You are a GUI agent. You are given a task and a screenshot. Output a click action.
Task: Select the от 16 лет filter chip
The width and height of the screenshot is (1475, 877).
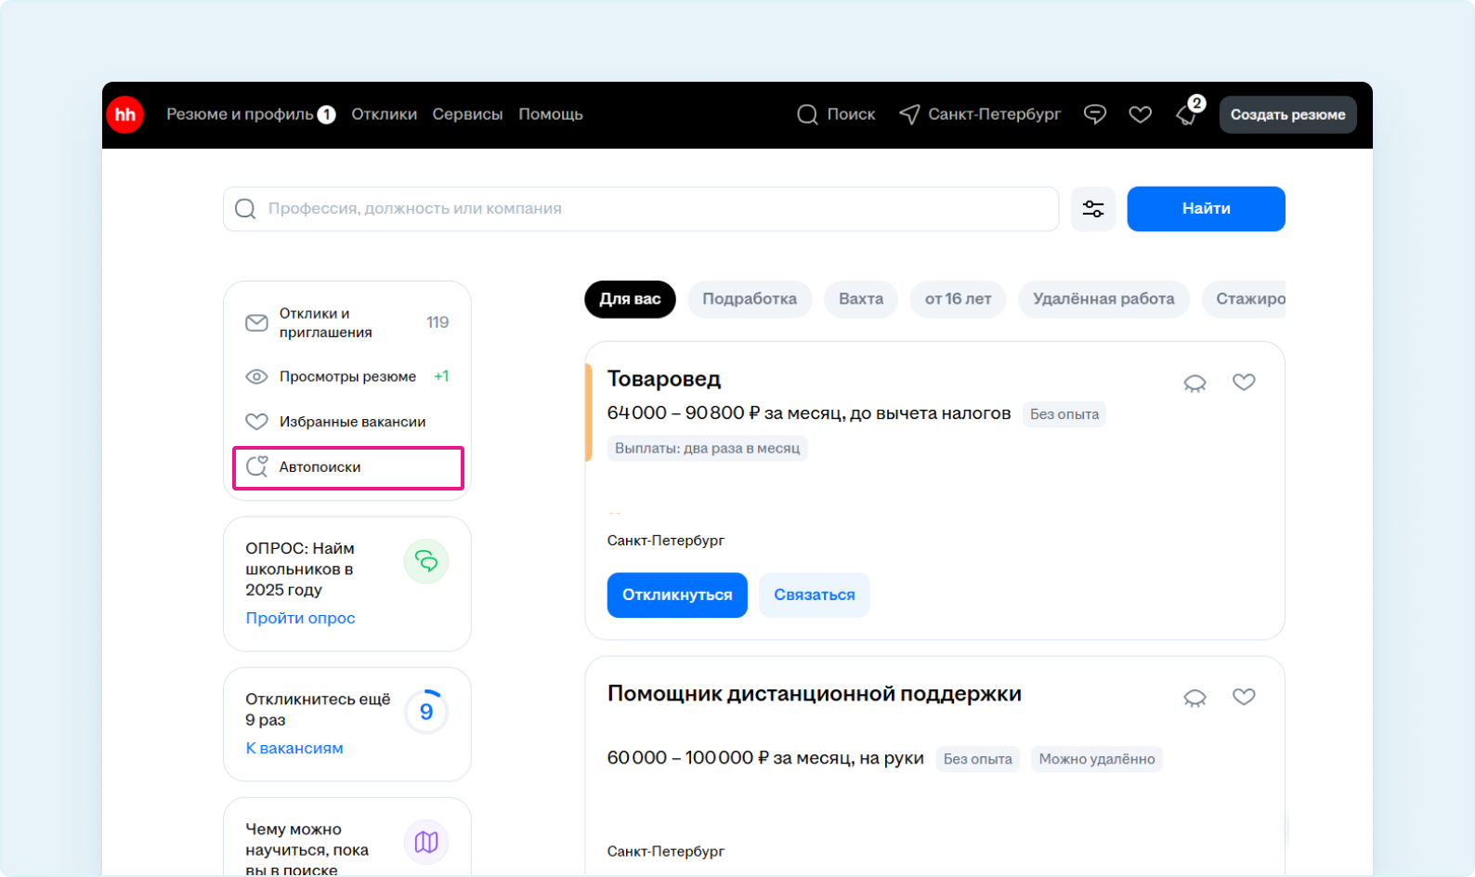point(958,299)
